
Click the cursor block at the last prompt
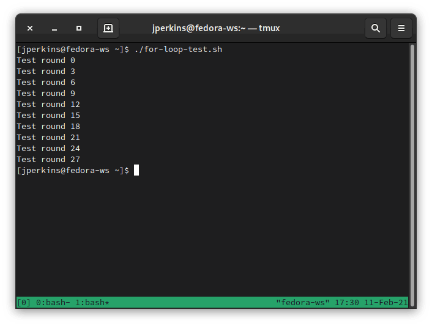[x=136, y=170]
